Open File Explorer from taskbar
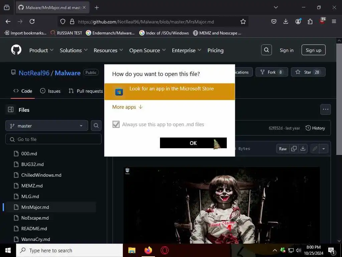The image size is (342, 257). [132, 250]
